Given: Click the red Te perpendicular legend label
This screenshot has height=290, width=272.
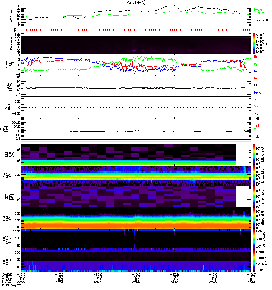Looking at the screenshot, I should [256, 126].
